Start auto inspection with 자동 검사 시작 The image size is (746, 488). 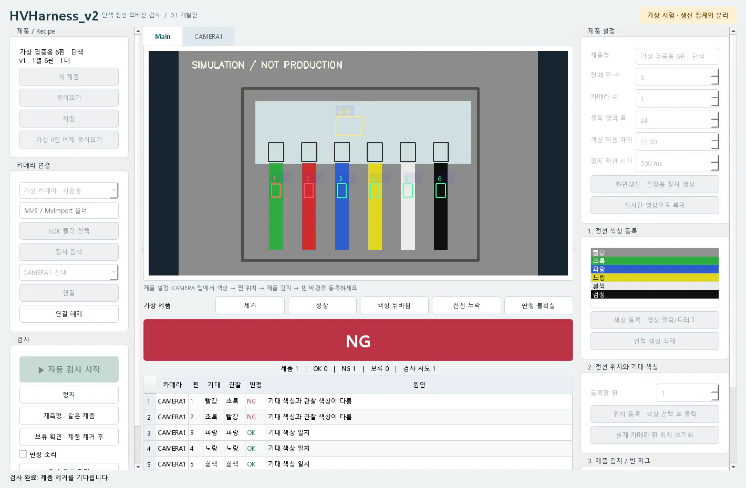pos(69,369)
